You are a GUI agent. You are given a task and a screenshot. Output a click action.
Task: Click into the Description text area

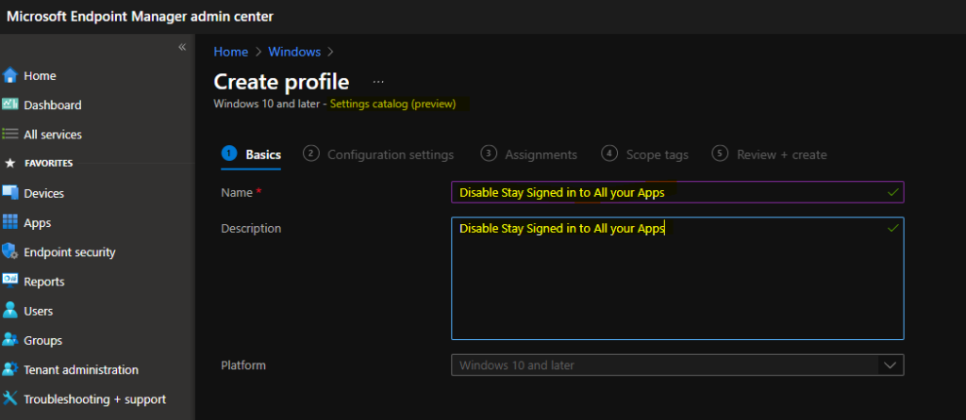(677, 278)
